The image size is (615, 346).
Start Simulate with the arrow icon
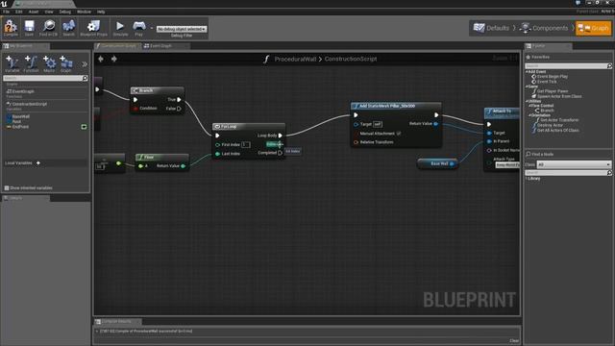click(120, 26)
